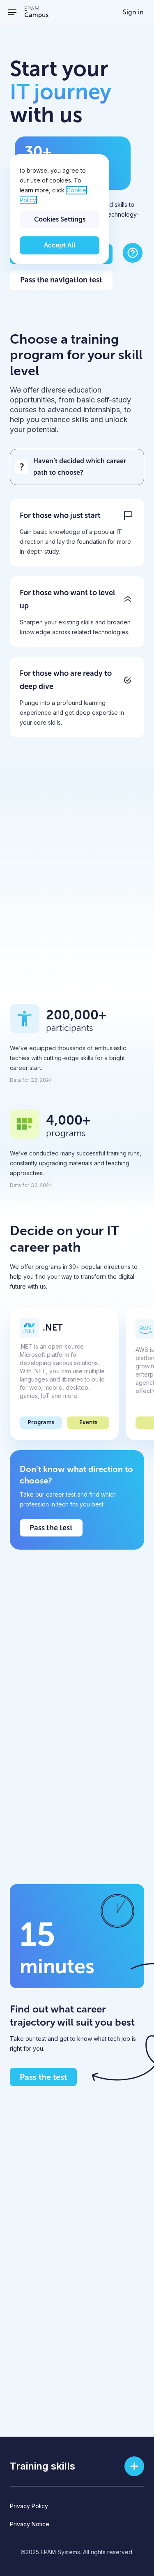Follow the Cookie Policy link
This screenshot has width=154, height=2576.
click(x=52, y=195)
